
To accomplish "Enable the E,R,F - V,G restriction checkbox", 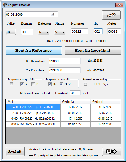I will [85, 84].
